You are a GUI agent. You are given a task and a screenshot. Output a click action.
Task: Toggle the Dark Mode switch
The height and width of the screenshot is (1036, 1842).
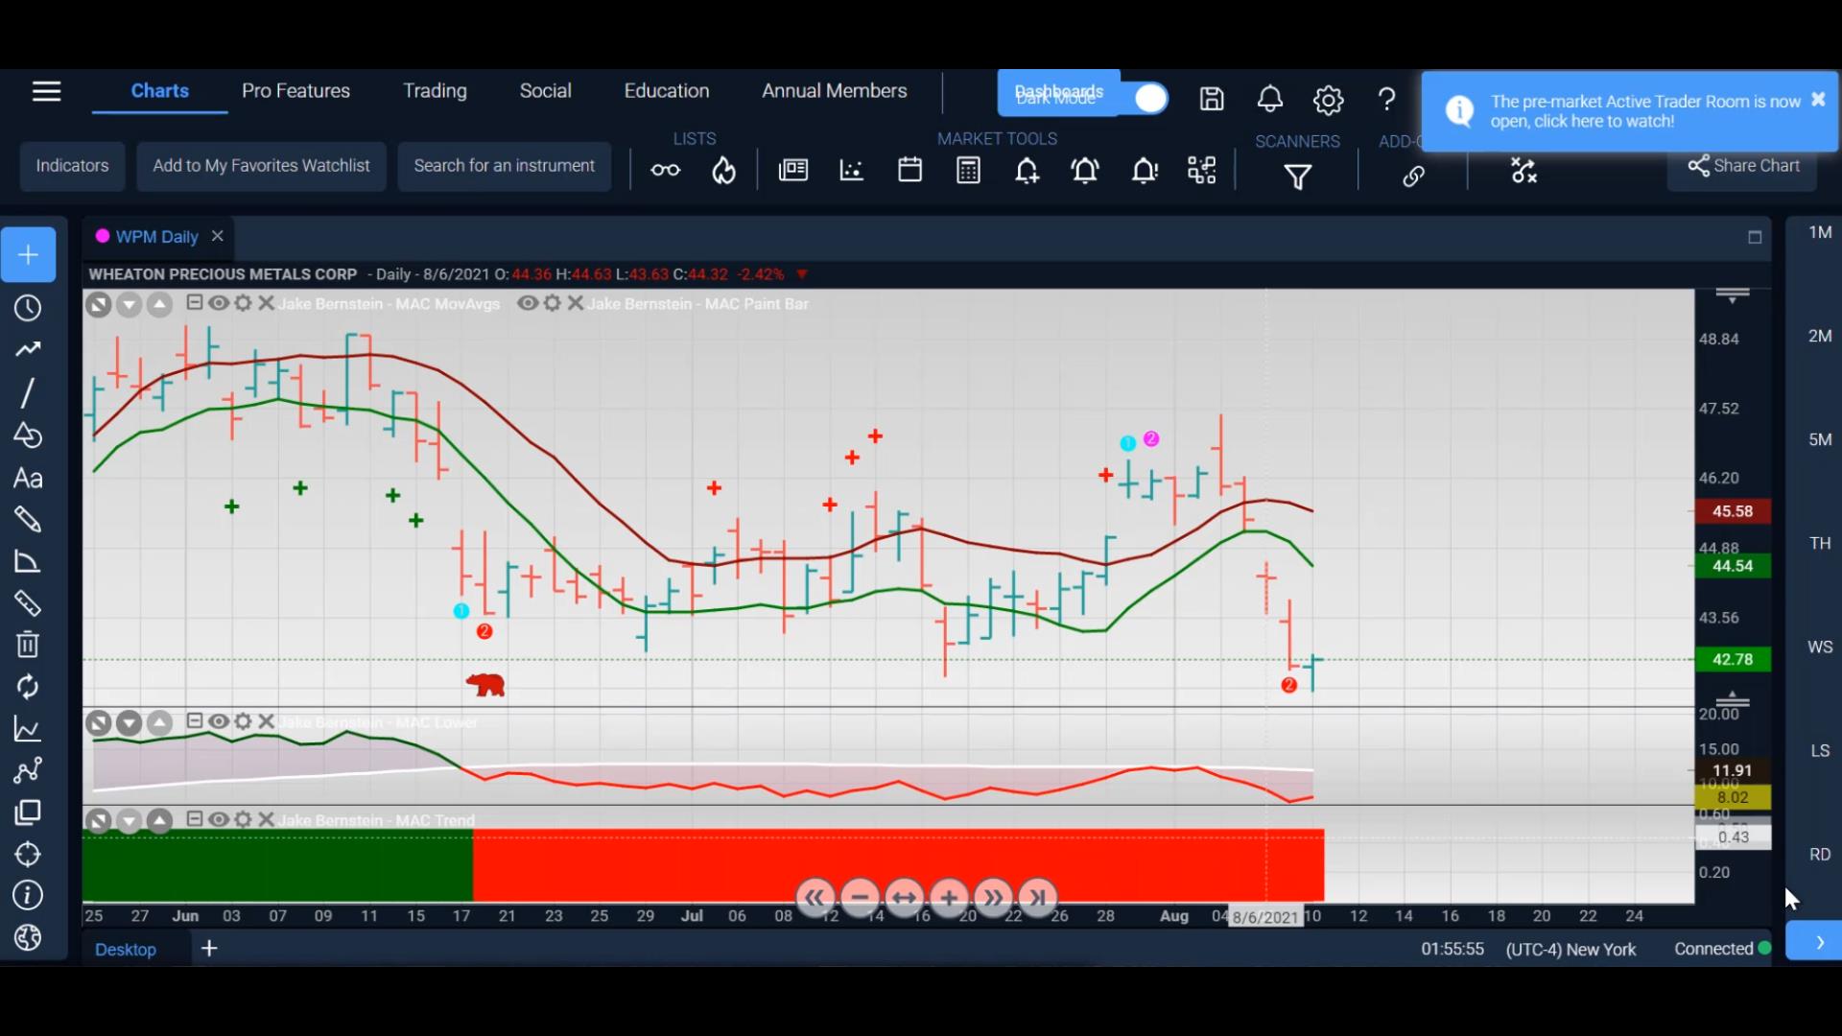[1149, 98]
